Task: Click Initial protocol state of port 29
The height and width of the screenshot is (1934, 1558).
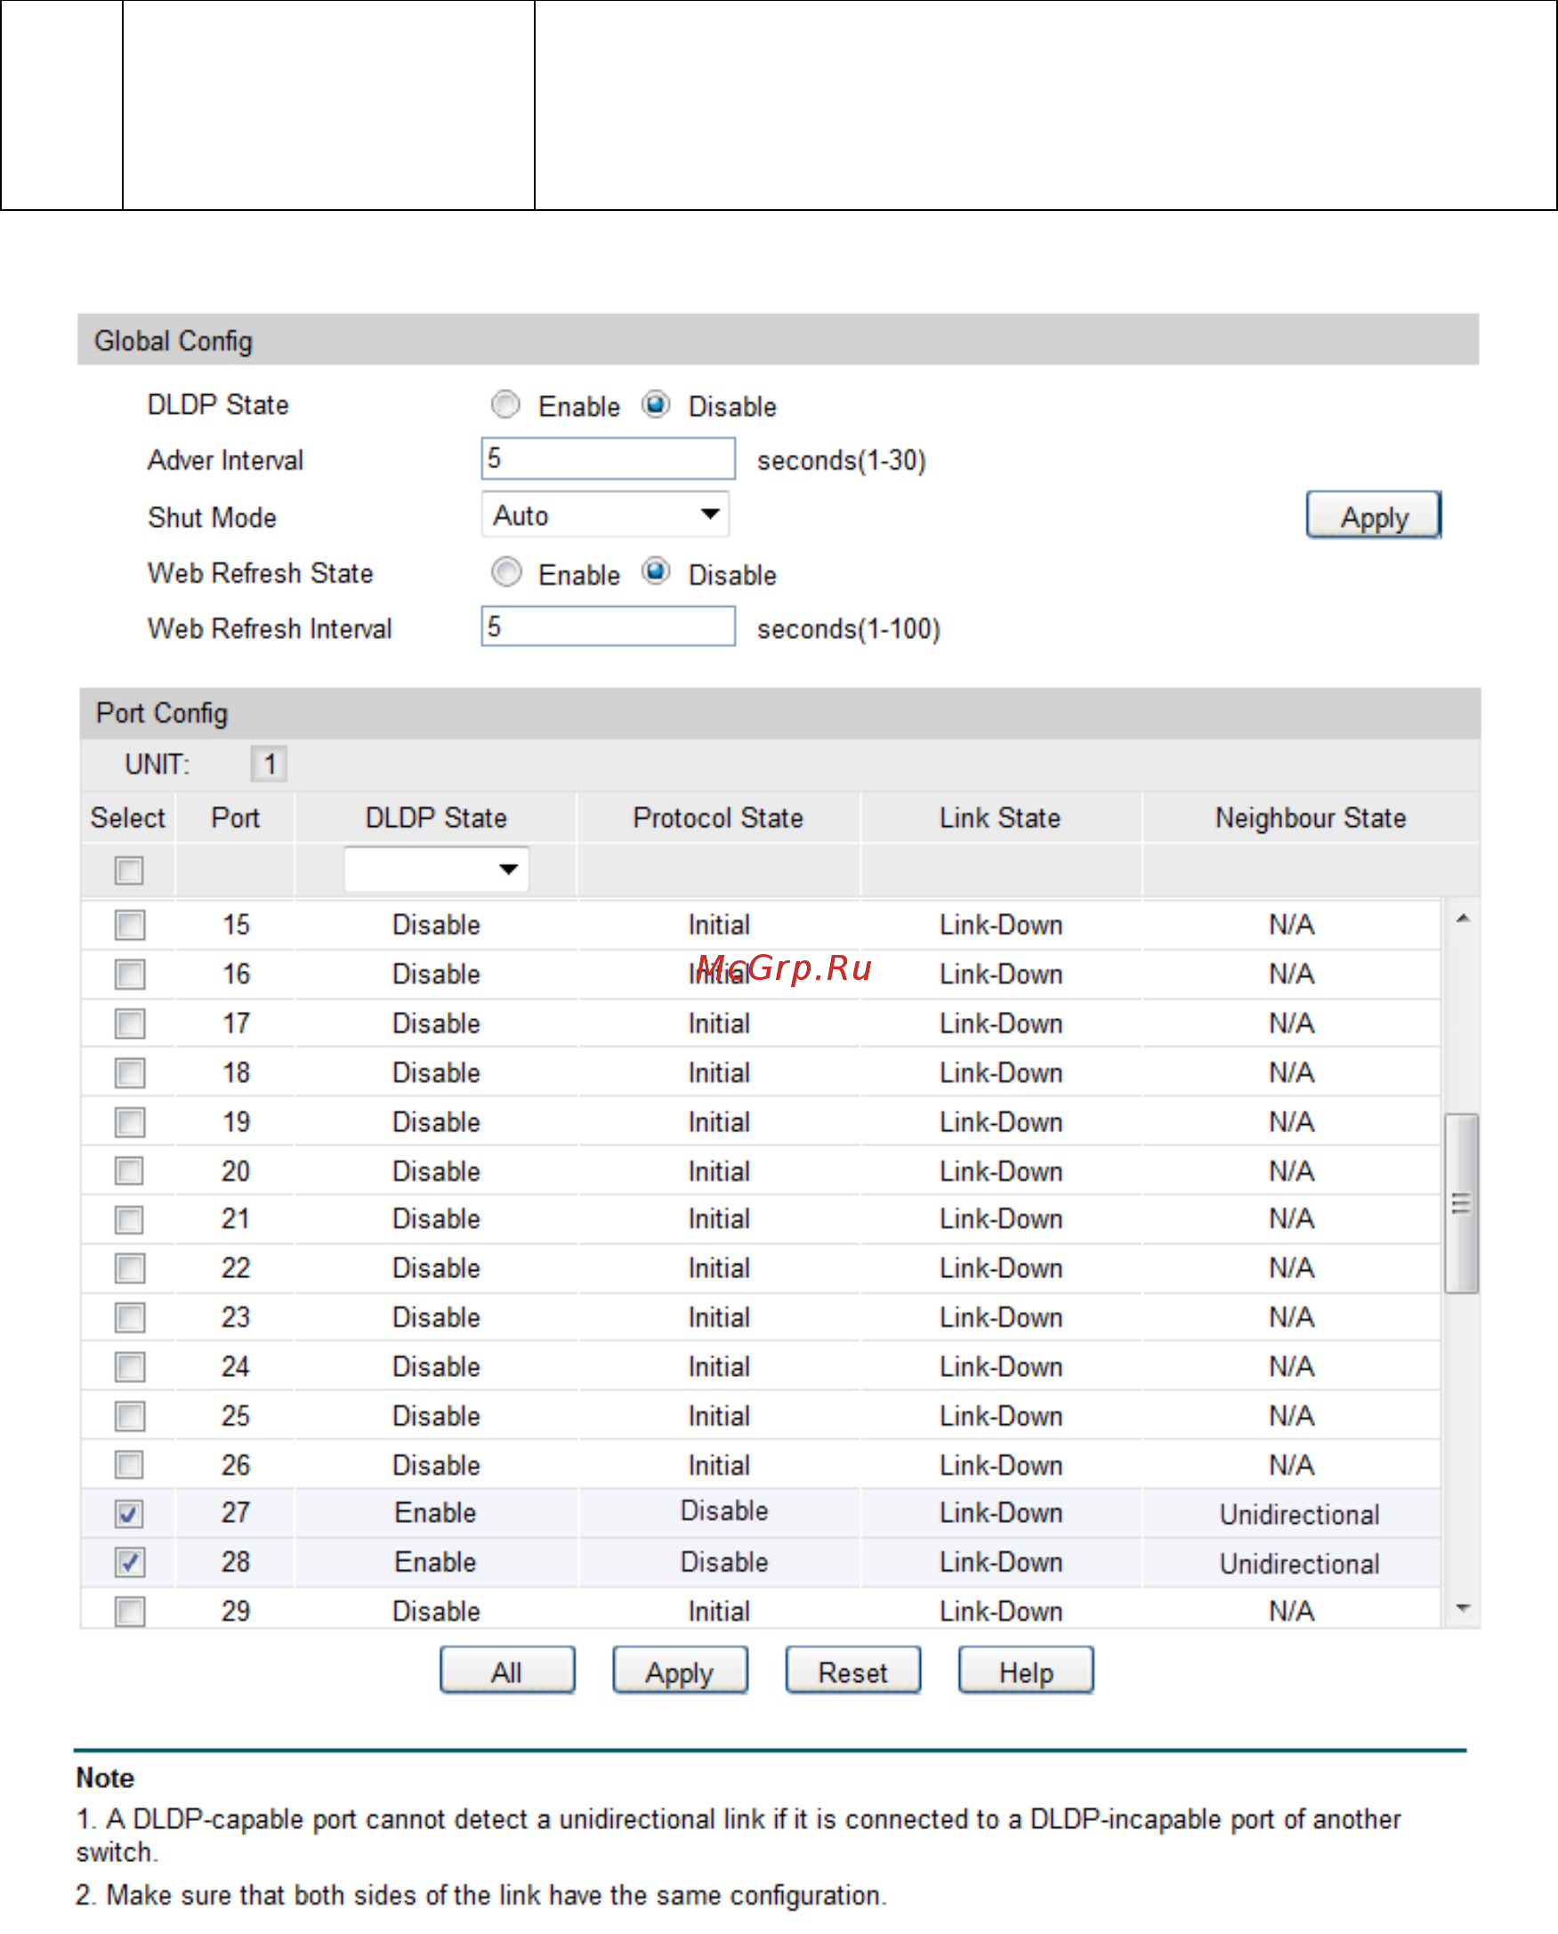Action: coord(719,1612)
